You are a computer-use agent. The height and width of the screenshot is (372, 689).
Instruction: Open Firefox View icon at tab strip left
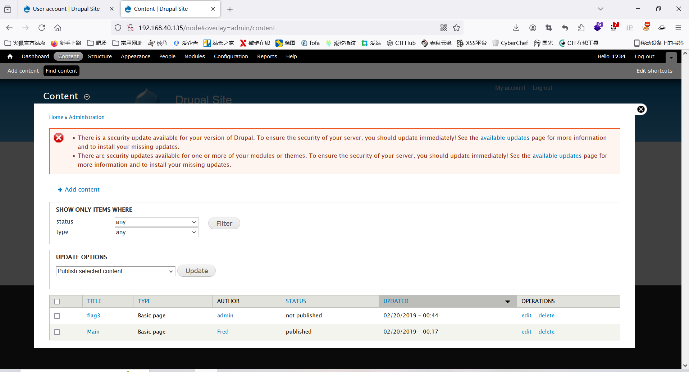point(8,9)
